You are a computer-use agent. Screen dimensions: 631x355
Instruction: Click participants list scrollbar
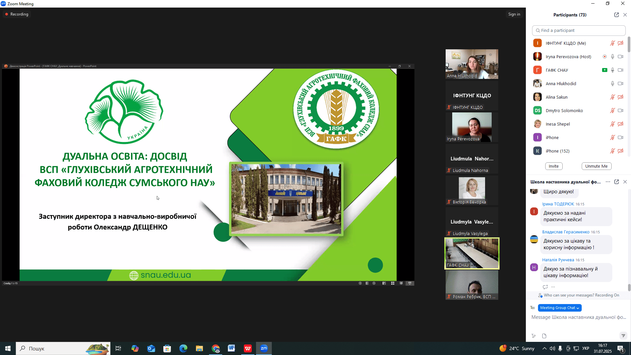(x=629, y=44)
